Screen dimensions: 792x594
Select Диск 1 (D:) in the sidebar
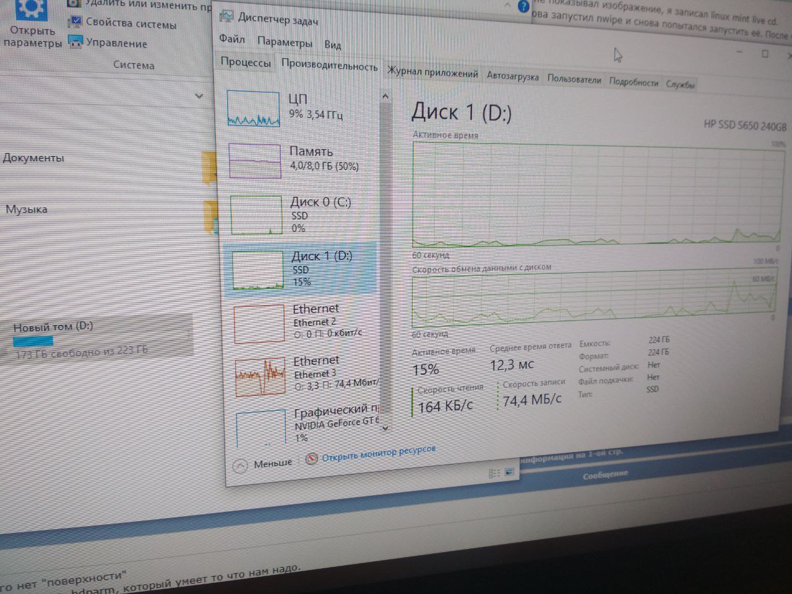[301, 269]
